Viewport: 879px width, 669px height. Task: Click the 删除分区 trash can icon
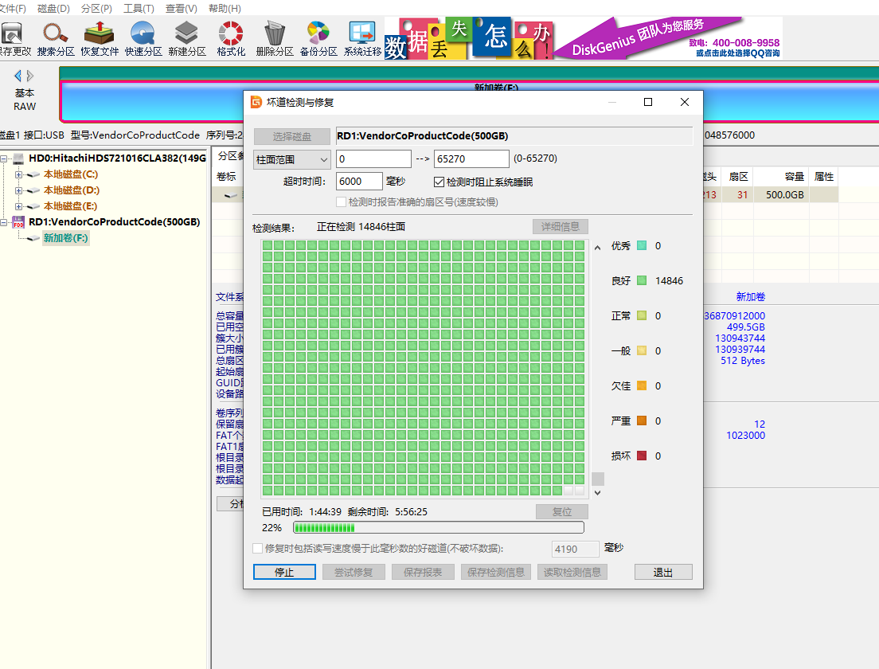click(x=275, y=39)
